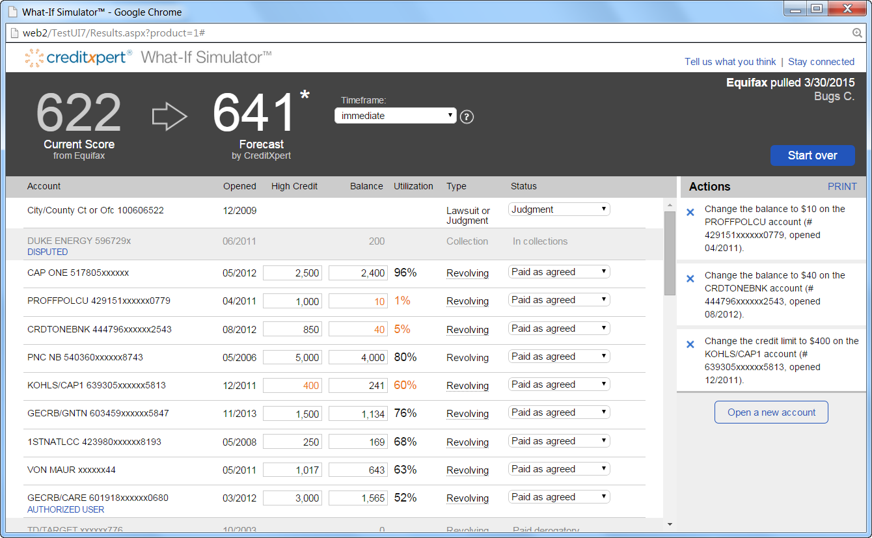The height and width of the screenshot is (538, 872).
Task: Click the KOHLS/CAP1 high credit field
Action: pos(292,385)
